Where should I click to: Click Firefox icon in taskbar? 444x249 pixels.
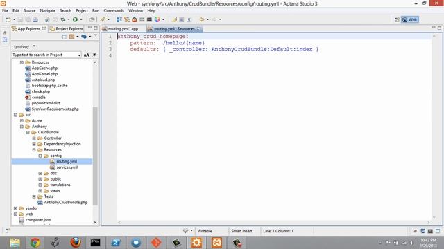[x=76, y=243]
